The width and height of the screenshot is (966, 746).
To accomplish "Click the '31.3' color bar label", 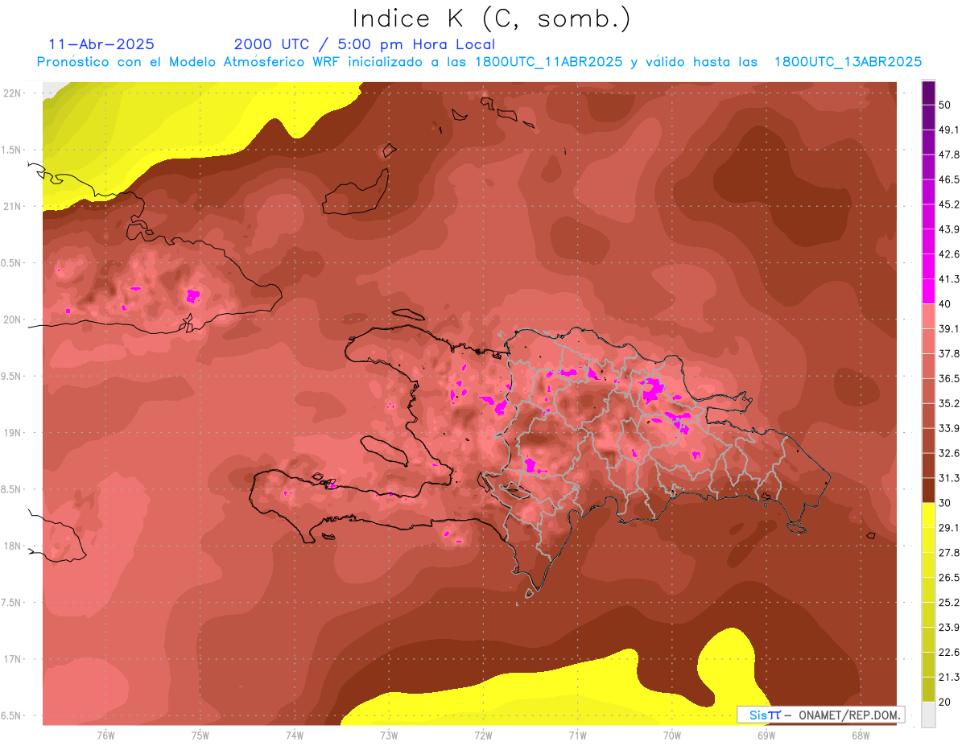I will (949, 478).
